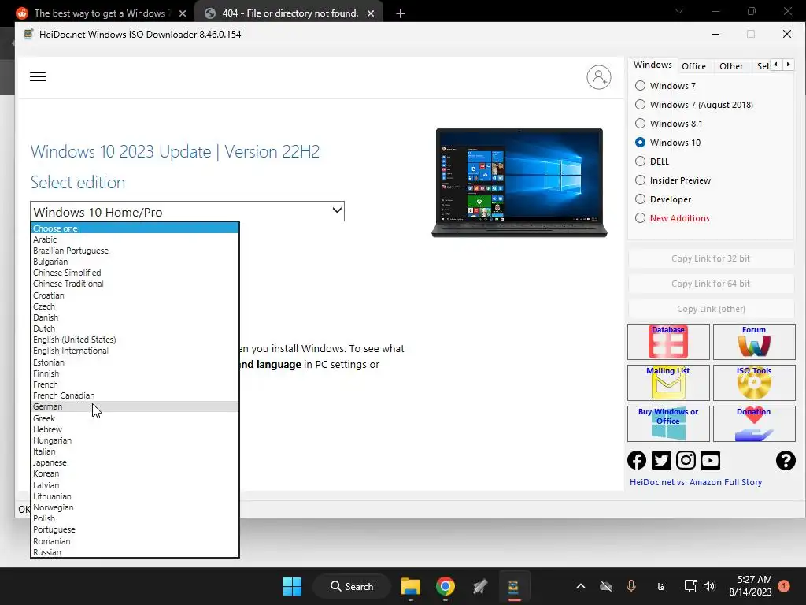
Task: Close the 404 File not found tab
Action: pyautogui.click(x=371, y=13)
